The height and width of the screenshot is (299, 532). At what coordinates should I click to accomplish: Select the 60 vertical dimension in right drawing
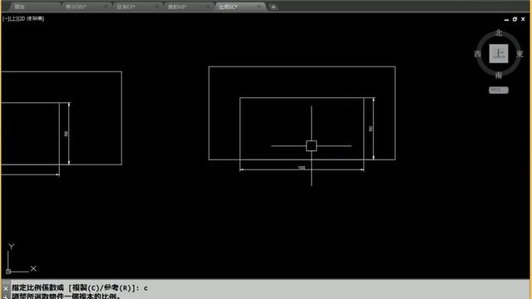click(x=371, y=129)
